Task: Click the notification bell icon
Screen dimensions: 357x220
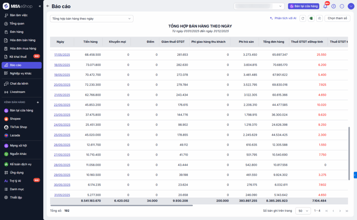Action: (x=325, y=6)
